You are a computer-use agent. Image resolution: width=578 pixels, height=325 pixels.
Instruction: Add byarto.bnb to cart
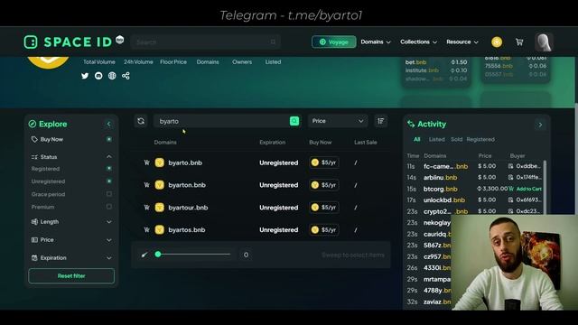pyautogui.click(x=146, y=162)
